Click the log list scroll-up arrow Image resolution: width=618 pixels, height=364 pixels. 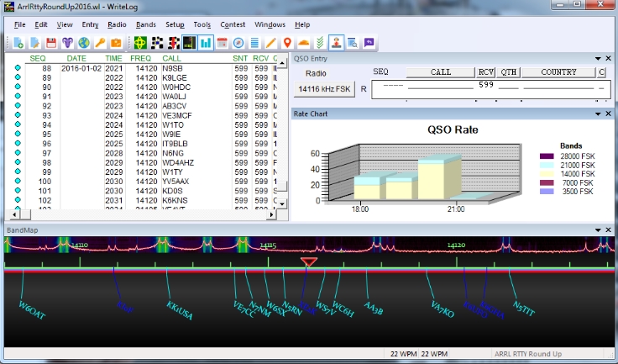tap(282, 63)
